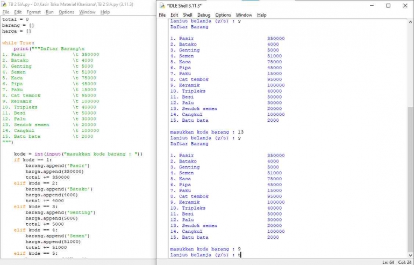The height and width of the screenshot is (265, 414).
Task: Click '1. Pasir' line in editor code
Action: point(51,55)
